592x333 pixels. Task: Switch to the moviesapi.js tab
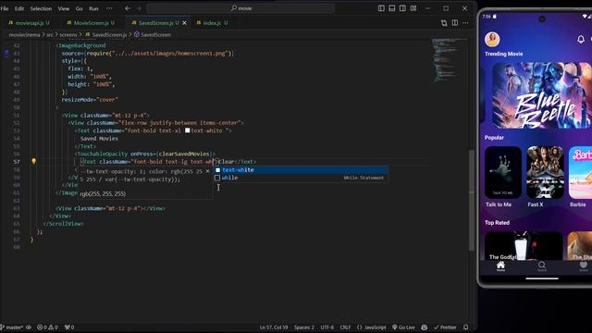tap(30, 23)
